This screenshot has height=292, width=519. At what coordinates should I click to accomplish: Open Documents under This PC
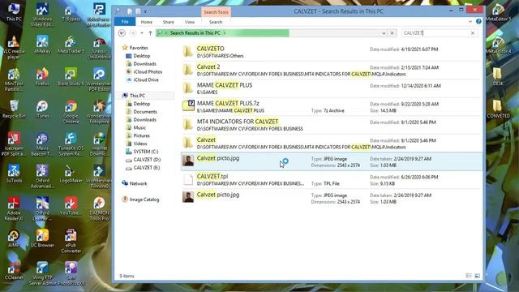(x=145, y=112)
